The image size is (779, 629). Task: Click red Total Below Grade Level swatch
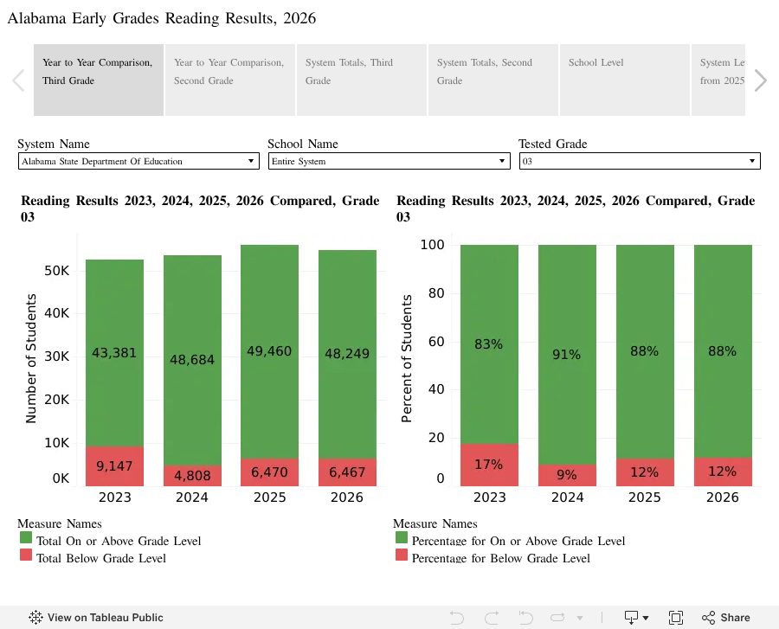pyautogui.click(x=26, y=555)
